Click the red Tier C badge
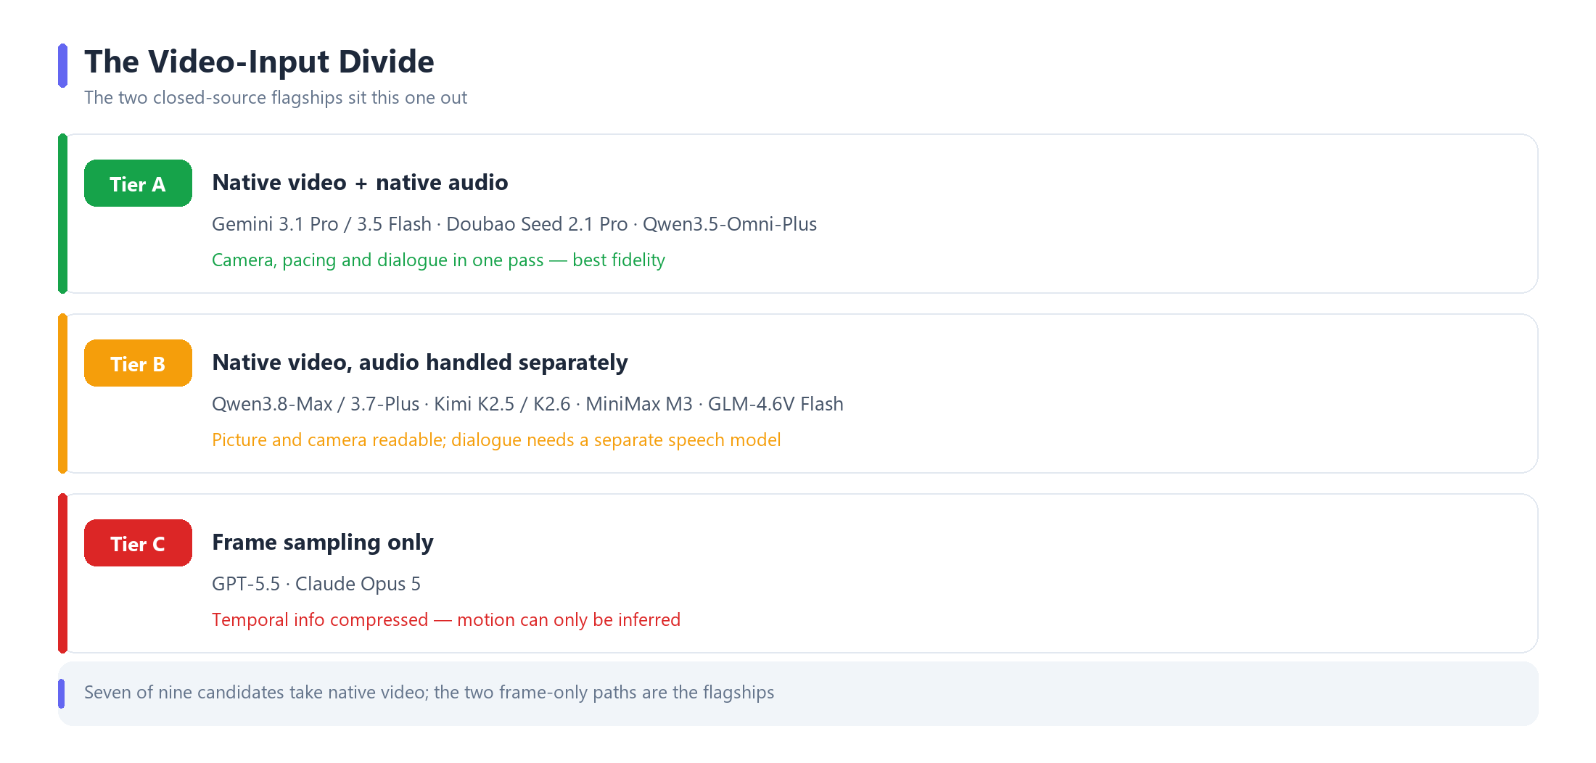The width and height of the screenshot is (1596, 763). point(138,543)
